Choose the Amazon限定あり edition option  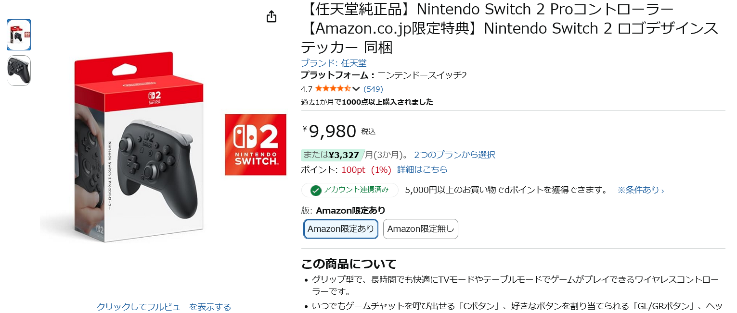click(341, 229)
